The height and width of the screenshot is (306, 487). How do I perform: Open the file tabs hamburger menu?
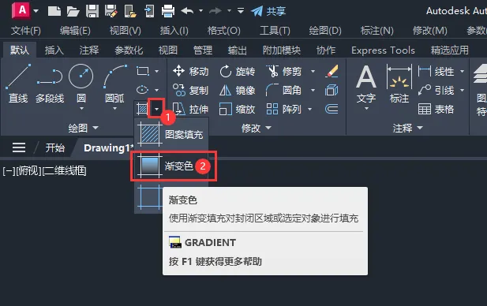tap(19, 147)
